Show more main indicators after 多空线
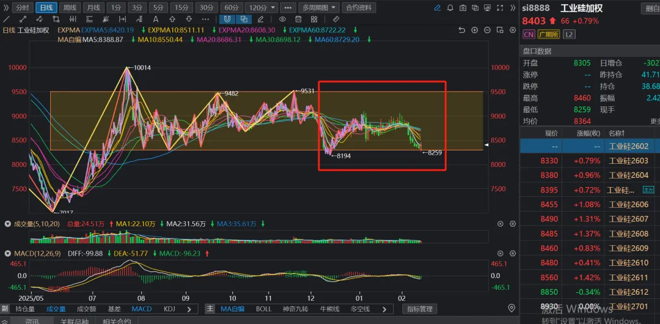Image resolution: width=660 pixels, height=324 pixels. (x=384, y=309)
